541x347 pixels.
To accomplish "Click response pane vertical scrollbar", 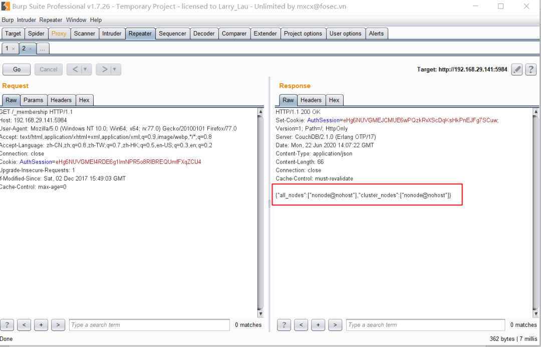I will click(536, 212).
